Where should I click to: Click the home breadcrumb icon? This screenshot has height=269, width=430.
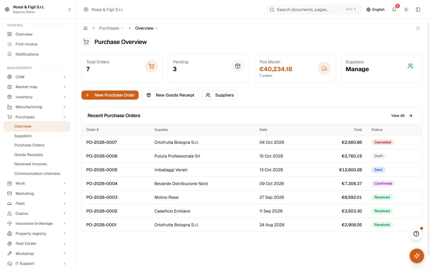tap(85, 28)
